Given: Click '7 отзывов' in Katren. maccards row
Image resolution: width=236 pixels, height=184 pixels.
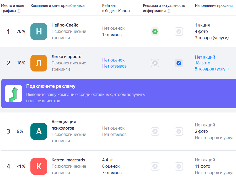Looking at the screenshot, I should [112, 172].
